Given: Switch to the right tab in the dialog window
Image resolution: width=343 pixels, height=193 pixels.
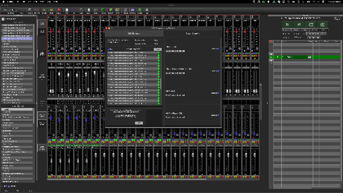Looking at the screenshot, I should (x=192, y=33).
